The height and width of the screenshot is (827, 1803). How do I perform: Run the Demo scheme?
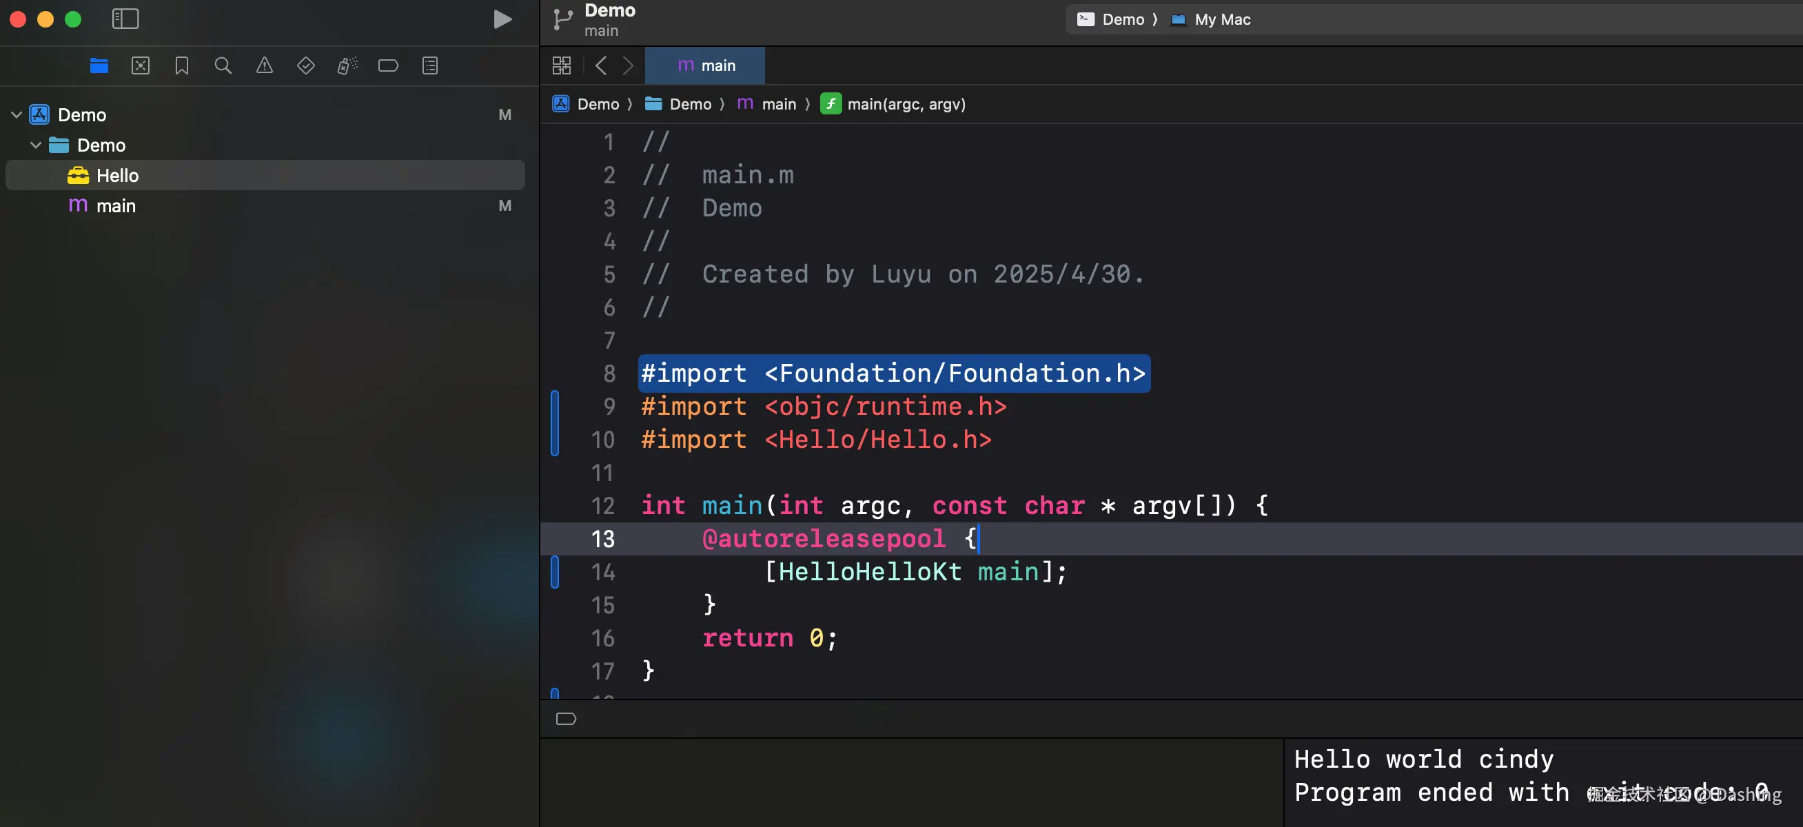point(502,19)
